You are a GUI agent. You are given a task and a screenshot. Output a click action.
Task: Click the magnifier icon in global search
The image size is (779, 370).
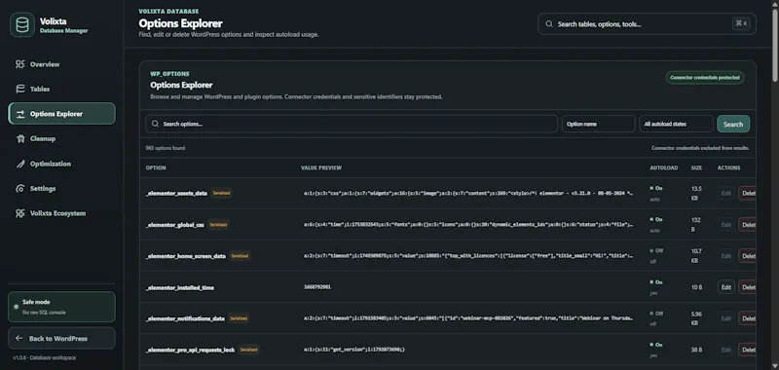(x=549, y=23)
